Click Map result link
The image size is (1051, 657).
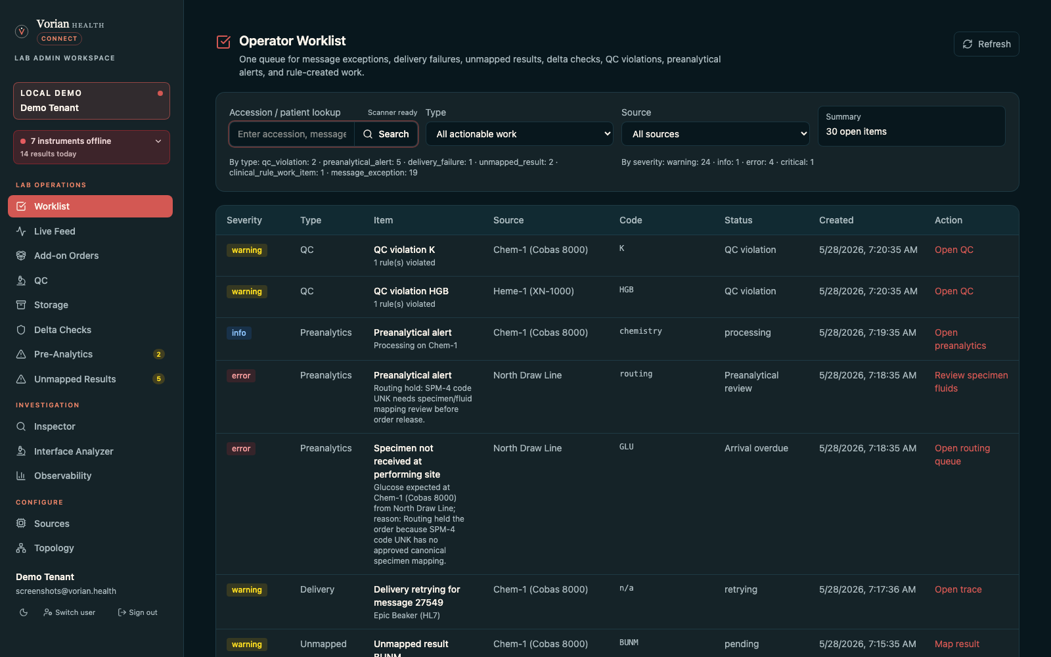pyautogui.click(x=956, y=644)
